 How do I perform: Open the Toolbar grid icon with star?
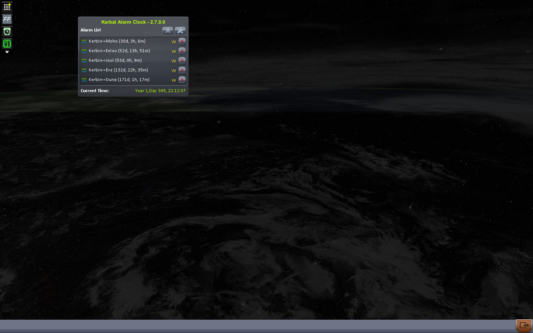tap(7, 7)
